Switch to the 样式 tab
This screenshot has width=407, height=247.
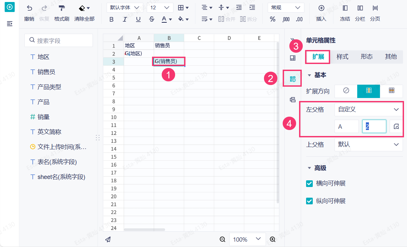click(x=343, y=57)
